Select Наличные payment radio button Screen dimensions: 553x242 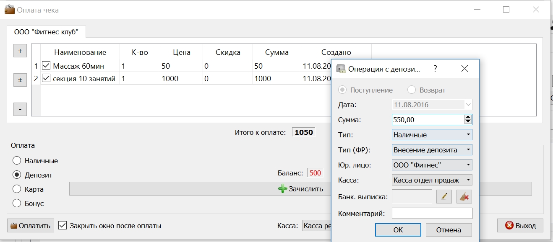[x=17, y=161]
